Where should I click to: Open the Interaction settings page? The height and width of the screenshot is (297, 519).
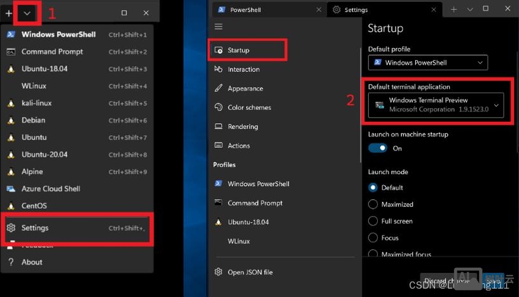[244, 69]
